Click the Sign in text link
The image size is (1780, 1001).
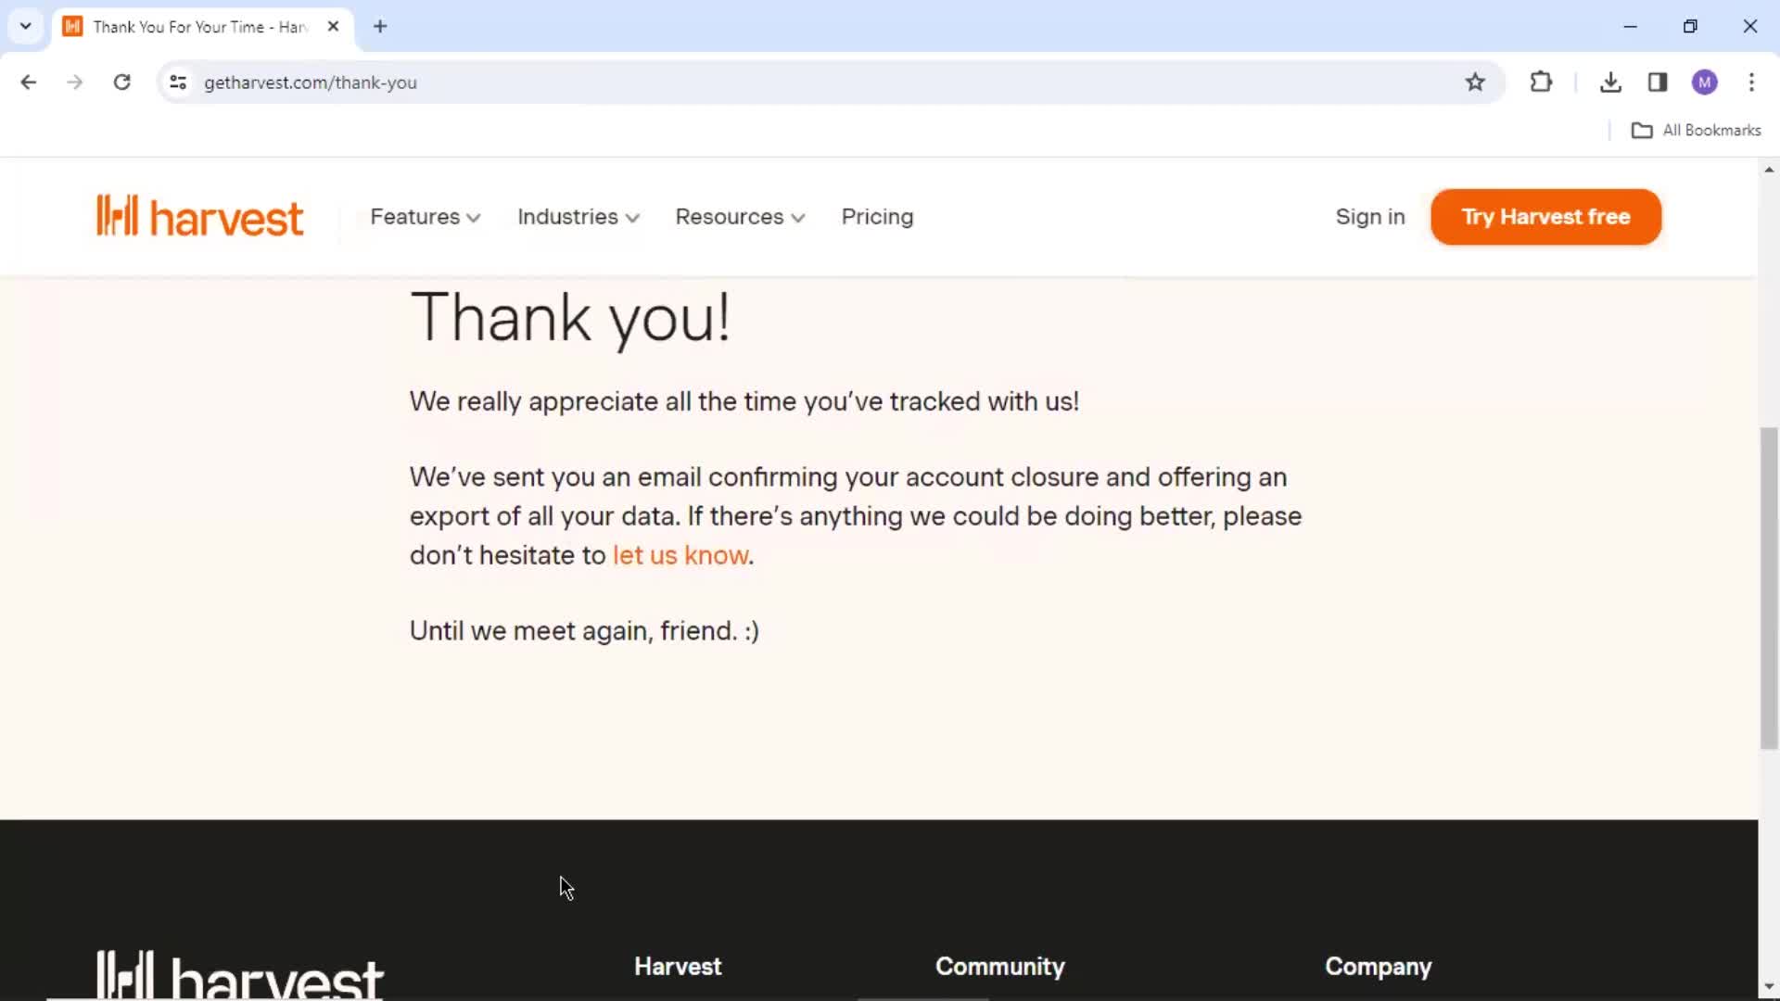click(x=1369, y=216)
